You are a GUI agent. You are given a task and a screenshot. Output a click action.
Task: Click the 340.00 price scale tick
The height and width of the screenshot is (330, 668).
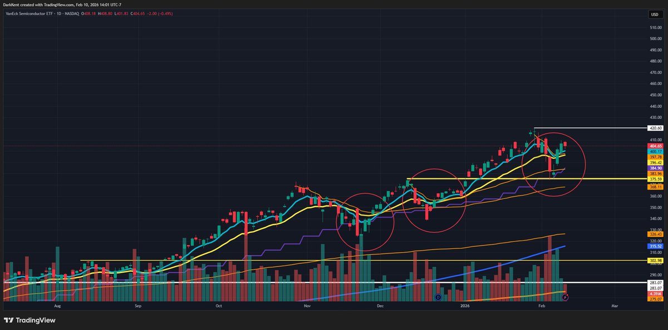click(x=655, y=218)
